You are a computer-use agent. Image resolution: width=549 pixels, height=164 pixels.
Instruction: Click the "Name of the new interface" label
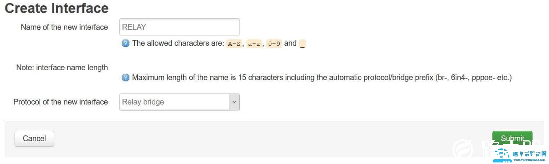64,27
